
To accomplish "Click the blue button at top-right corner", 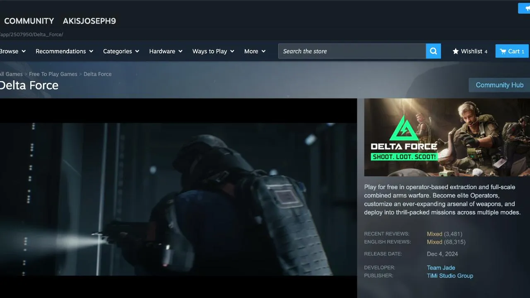I will point(524,8).
